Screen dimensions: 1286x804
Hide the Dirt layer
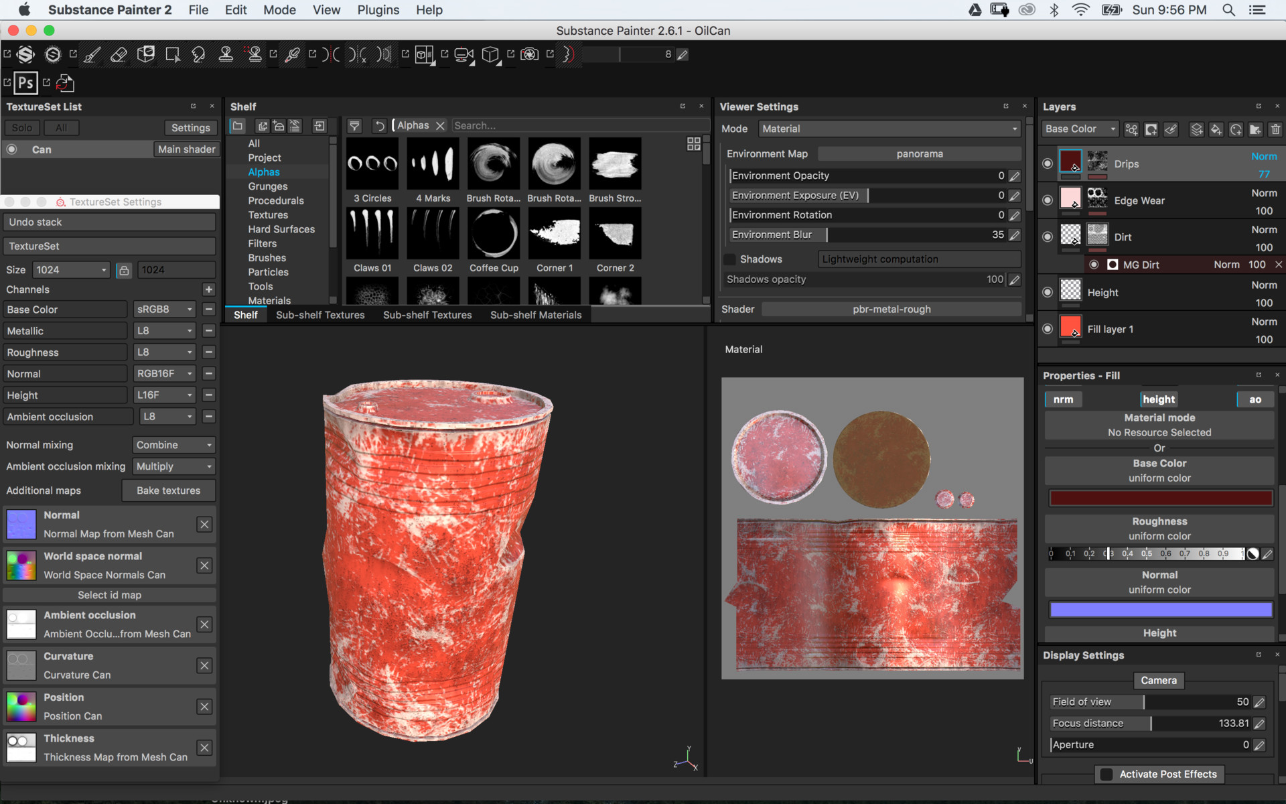(1048, 237)
